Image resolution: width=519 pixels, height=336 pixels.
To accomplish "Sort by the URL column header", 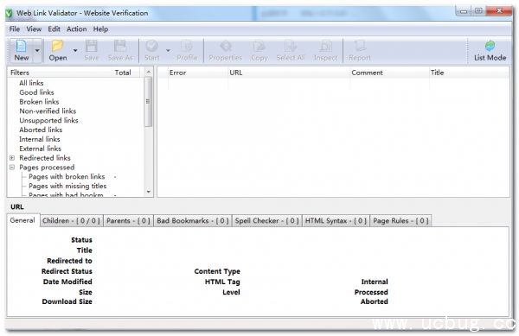I will (289, 73).
